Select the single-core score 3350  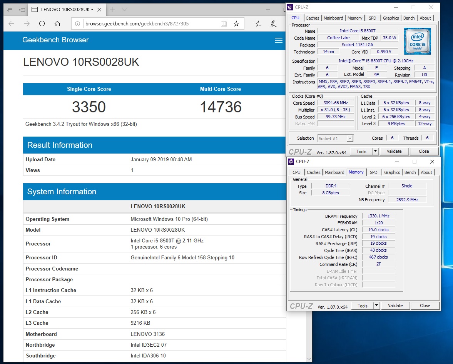coord(89,107)
